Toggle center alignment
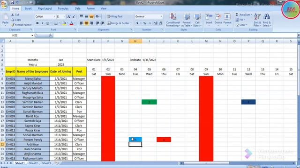The height and width of the screenshot is (168, 300). pos(86,23)
